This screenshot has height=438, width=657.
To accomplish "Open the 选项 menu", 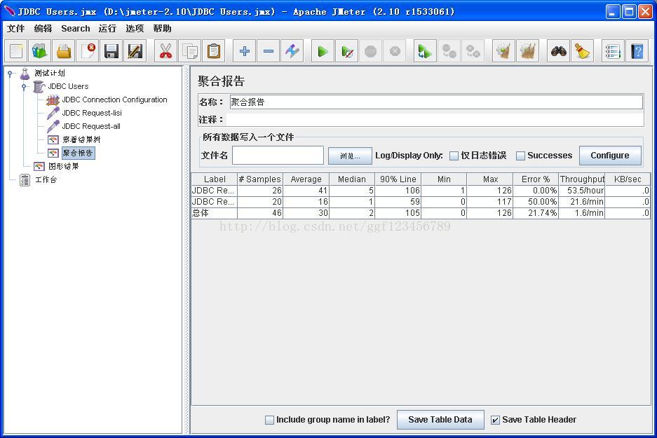I will pos(135,29).
